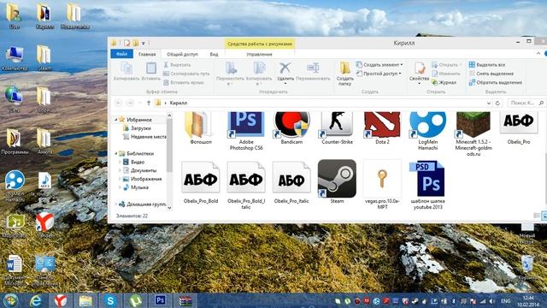Click the navigation pane scrollbar down arrow
547x308 pixels.
click(169, 208)
